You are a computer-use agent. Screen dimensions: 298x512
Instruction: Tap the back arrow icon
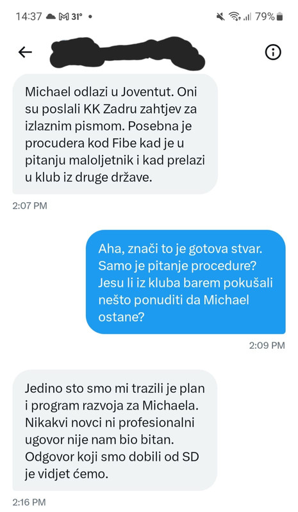pos(25,52)
